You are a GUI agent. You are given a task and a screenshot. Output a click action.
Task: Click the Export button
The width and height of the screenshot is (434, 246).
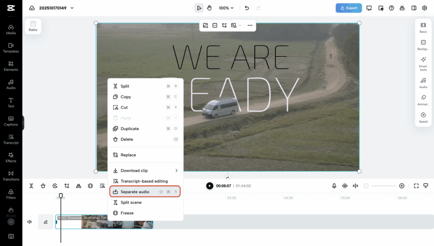click(348, 8)
